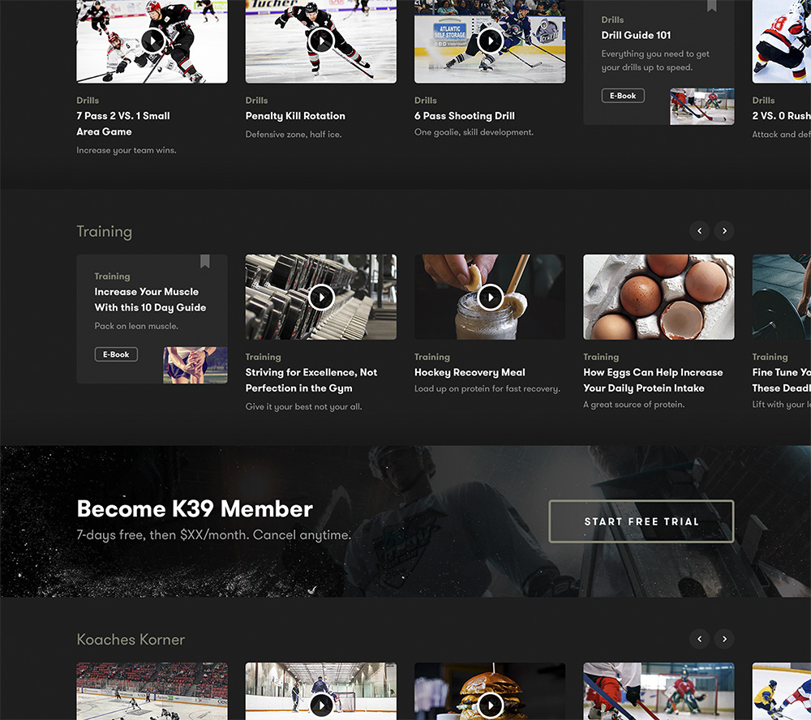Play the Hockey Recovery Meal video
This screenshot has height=720, width=811.
(490, 298)
